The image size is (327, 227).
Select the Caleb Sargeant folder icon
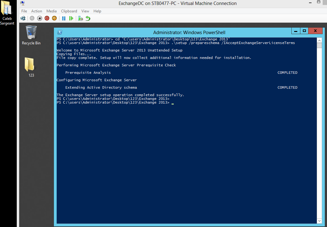[x=7, y=13]
